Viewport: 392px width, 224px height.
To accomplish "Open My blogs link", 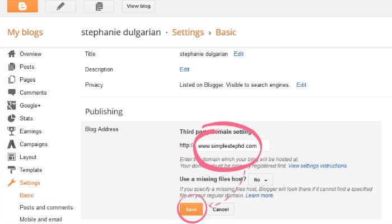I will pos(25,32).
